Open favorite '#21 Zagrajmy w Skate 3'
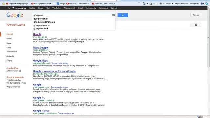This screenshot has height=118, width=210. point(43,4)
